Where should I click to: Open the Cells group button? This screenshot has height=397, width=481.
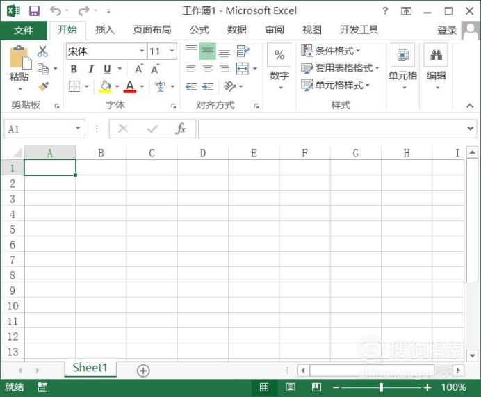402,67
